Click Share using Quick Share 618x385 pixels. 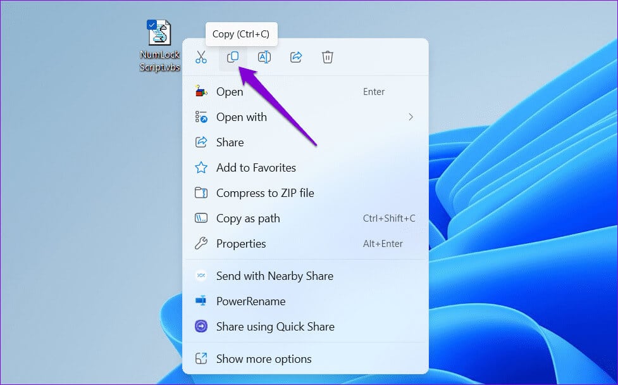click(306, 326)
